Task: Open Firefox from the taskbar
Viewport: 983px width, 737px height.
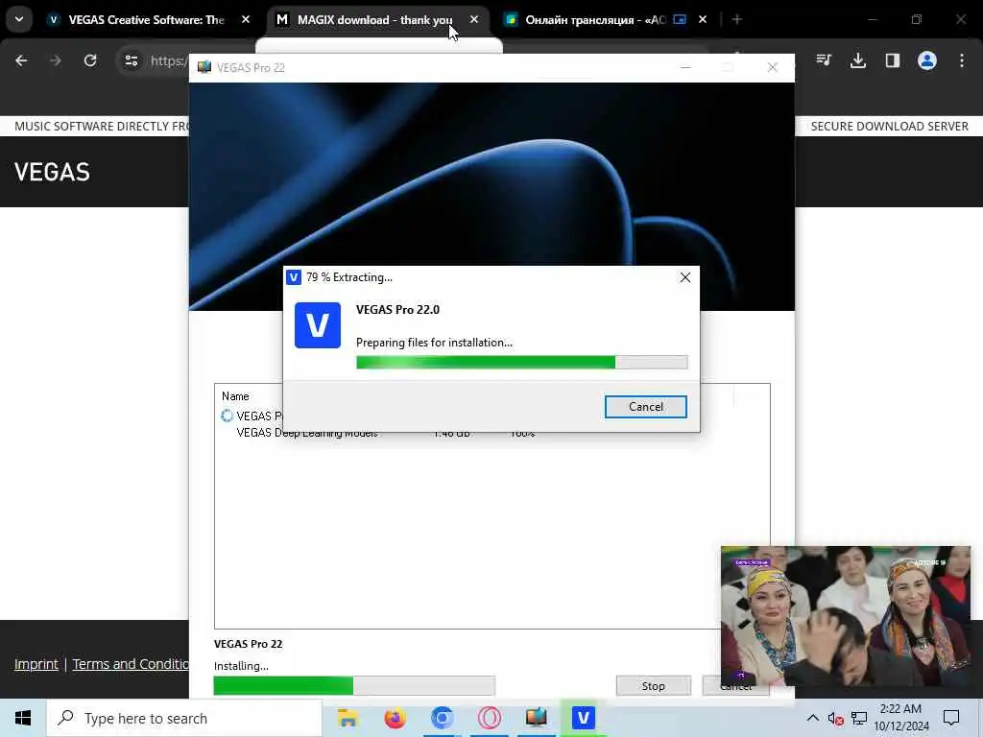Action: coord(395,718)
